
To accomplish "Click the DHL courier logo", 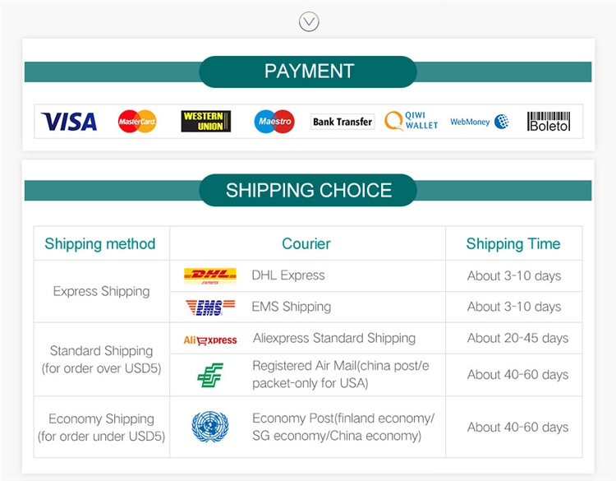I will click(x=210, y=276).
